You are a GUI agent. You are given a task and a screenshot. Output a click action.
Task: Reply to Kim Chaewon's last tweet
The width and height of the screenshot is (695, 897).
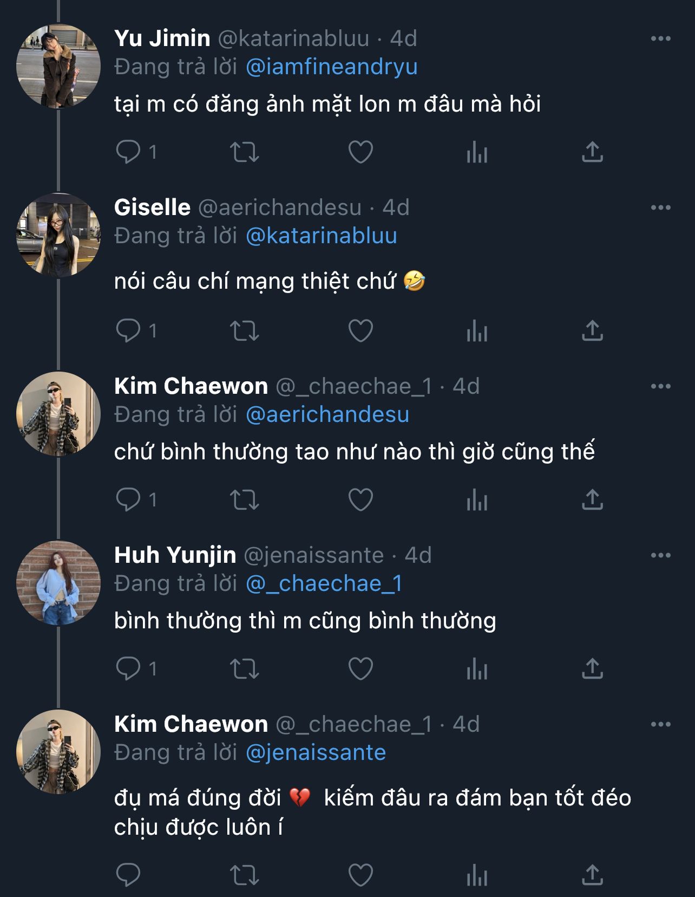pos(128,875)
